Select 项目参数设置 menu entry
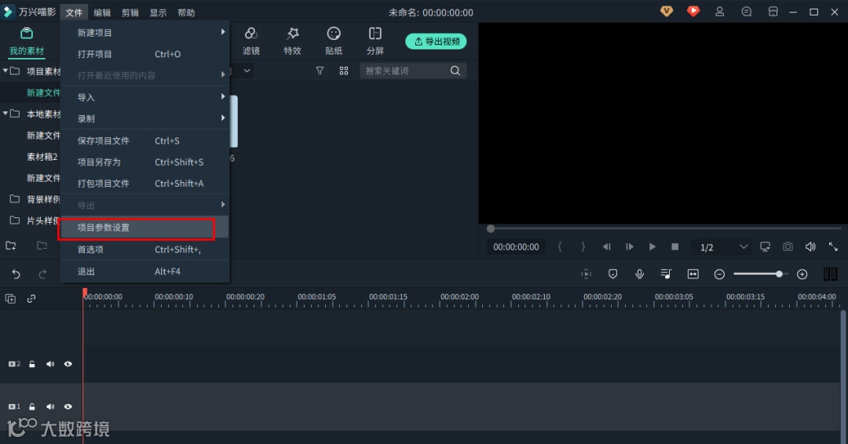Viewport: 848px width, 444px height. 145,227
